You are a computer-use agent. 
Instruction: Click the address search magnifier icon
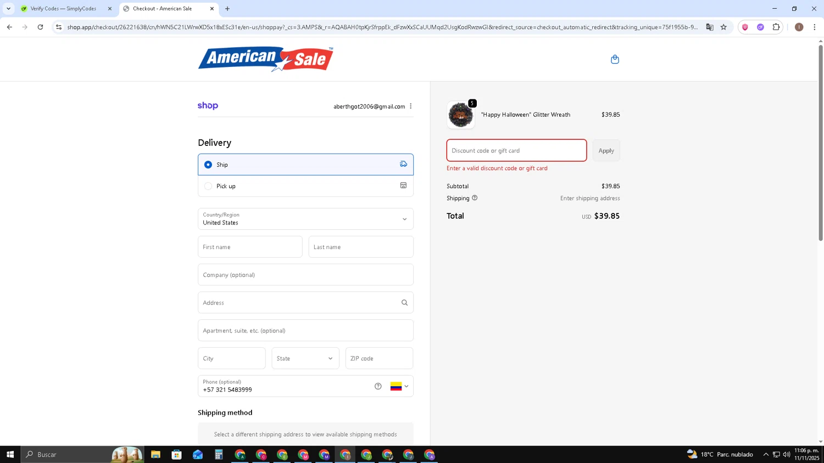(x=404, y=303)
